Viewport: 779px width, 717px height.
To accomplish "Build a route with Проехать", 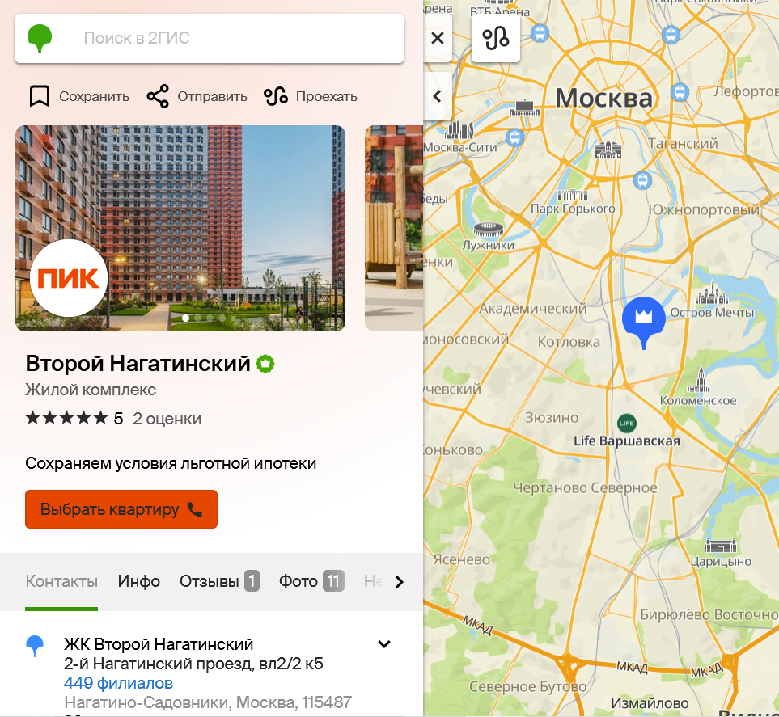I will point(311,96).
